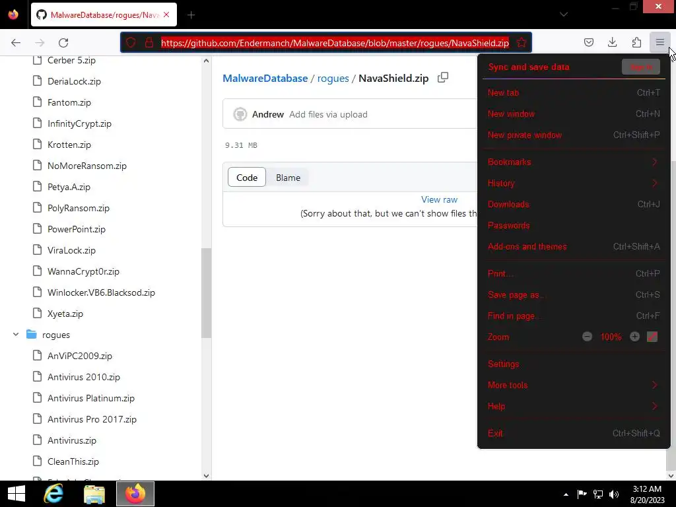
Task: Click the tracking protection shield icon
Action: (x=131, y=43)
